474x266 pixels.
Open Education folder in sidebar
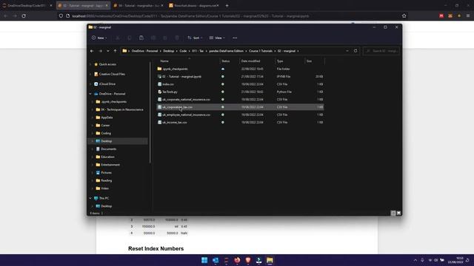(107, 157)
